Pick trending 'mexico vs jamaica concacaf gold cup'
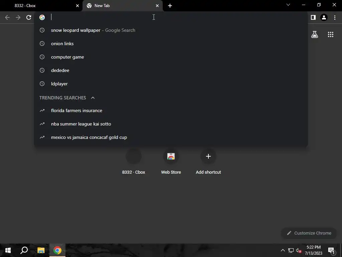This screenshot has height=257, width=342. [x=171, y=137]
